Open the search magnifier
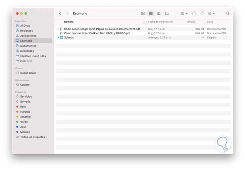The width and height of the screenshot is (245, 170). (228, 13)
